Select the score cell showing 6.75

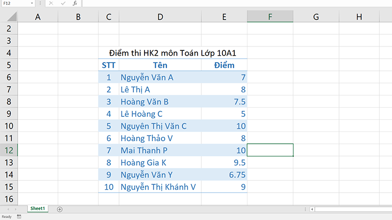click(224, 174)
